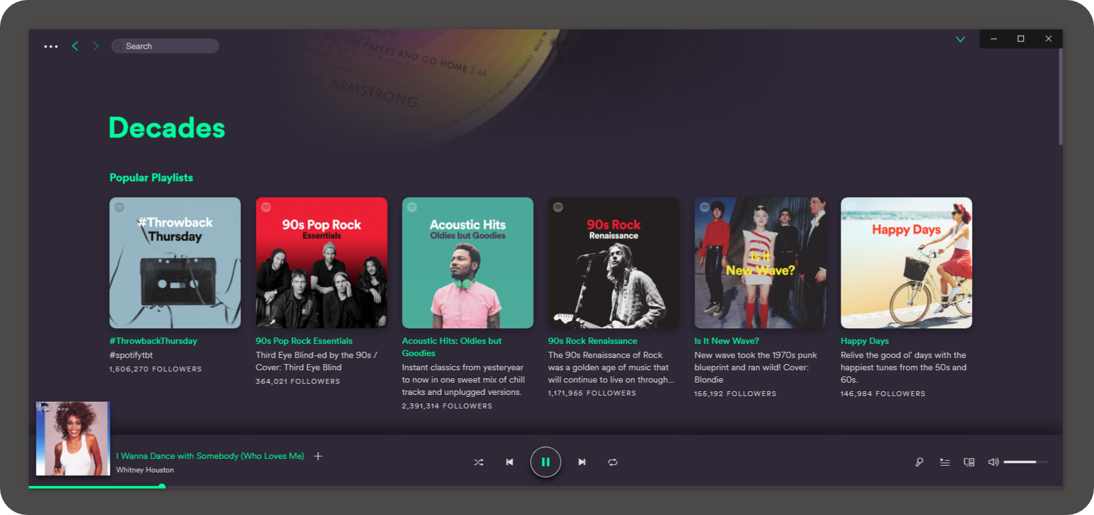
Task: Open Acoustic Hits playlist cover
Action: point(468,263)
